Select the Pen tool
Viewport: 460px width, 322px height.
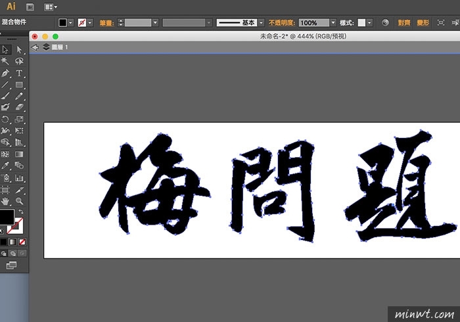(x=5, y=73)
